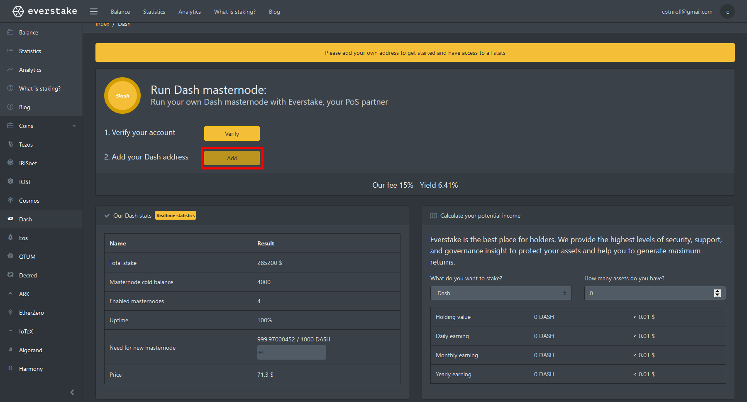
Task: Select EtherZero in the sidebar
Action: point(41,313)
